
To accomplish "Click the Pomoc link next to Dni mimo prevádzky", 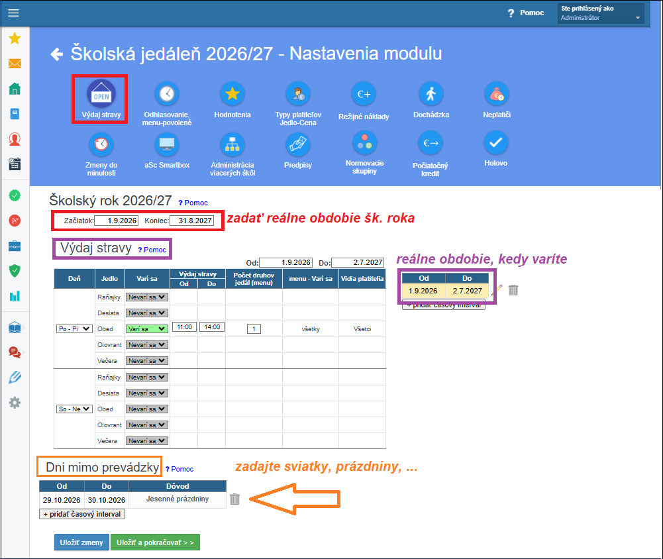I will [x=179, y=469].
